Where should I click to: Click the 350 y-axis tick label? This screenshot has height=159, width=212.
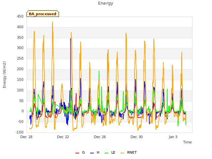click(x=20, y=37)
